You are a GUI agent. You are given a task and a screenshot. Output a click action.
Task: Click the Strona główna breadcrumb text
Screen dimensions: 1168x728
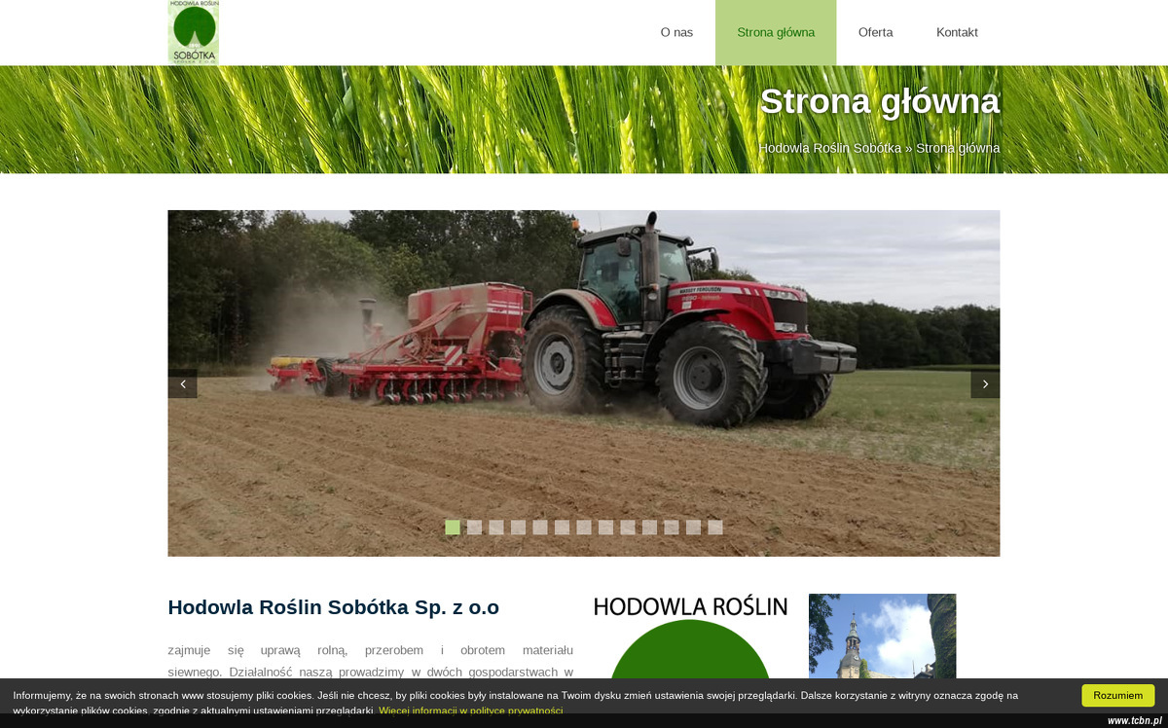click(958, 148)
